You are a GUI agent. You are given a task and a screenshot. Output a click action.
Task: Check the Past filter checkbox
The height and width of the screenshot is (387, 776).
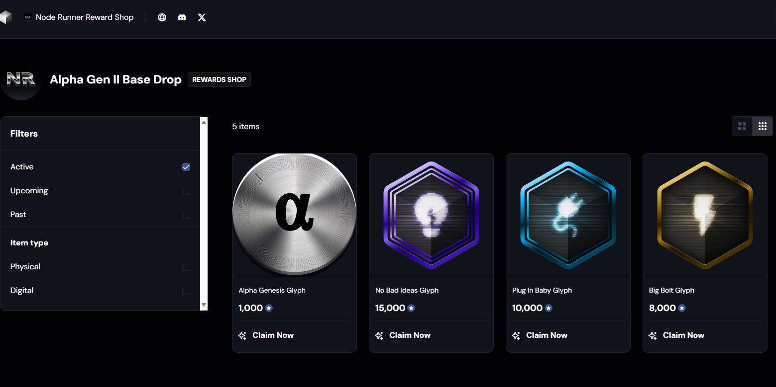(186, 215)
